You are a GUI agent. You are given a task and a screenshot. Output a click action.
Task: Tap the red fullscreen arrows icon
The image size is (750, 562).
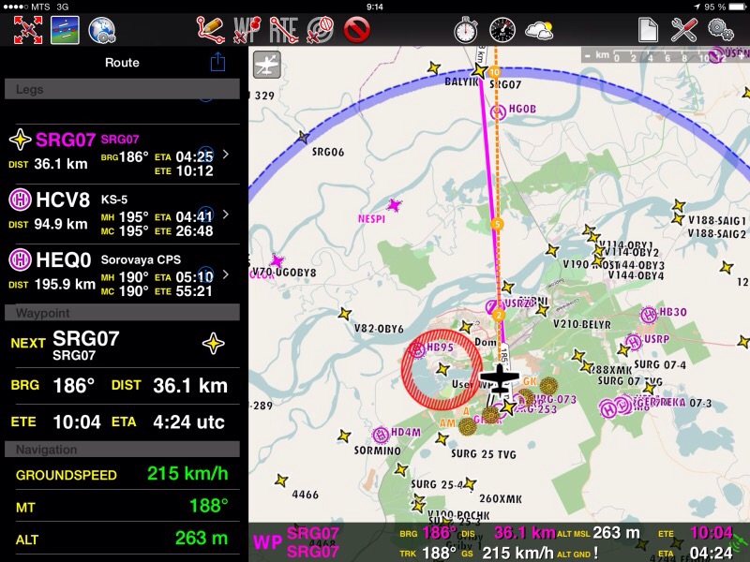point(28,30)
